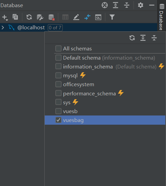
Task: Click the New data source plus icon
Action: (5, 17)
